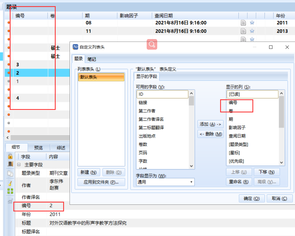The image size is (295, 236).
Task: Open the 预览 tab in the bottom panel
Action: tap(38, 148)
